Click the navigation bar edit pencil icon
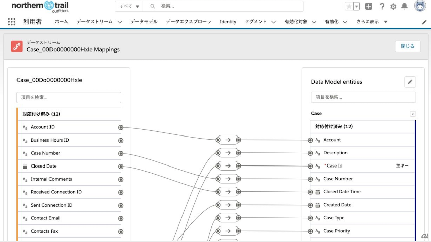431x242 pixels. (424, 22)
